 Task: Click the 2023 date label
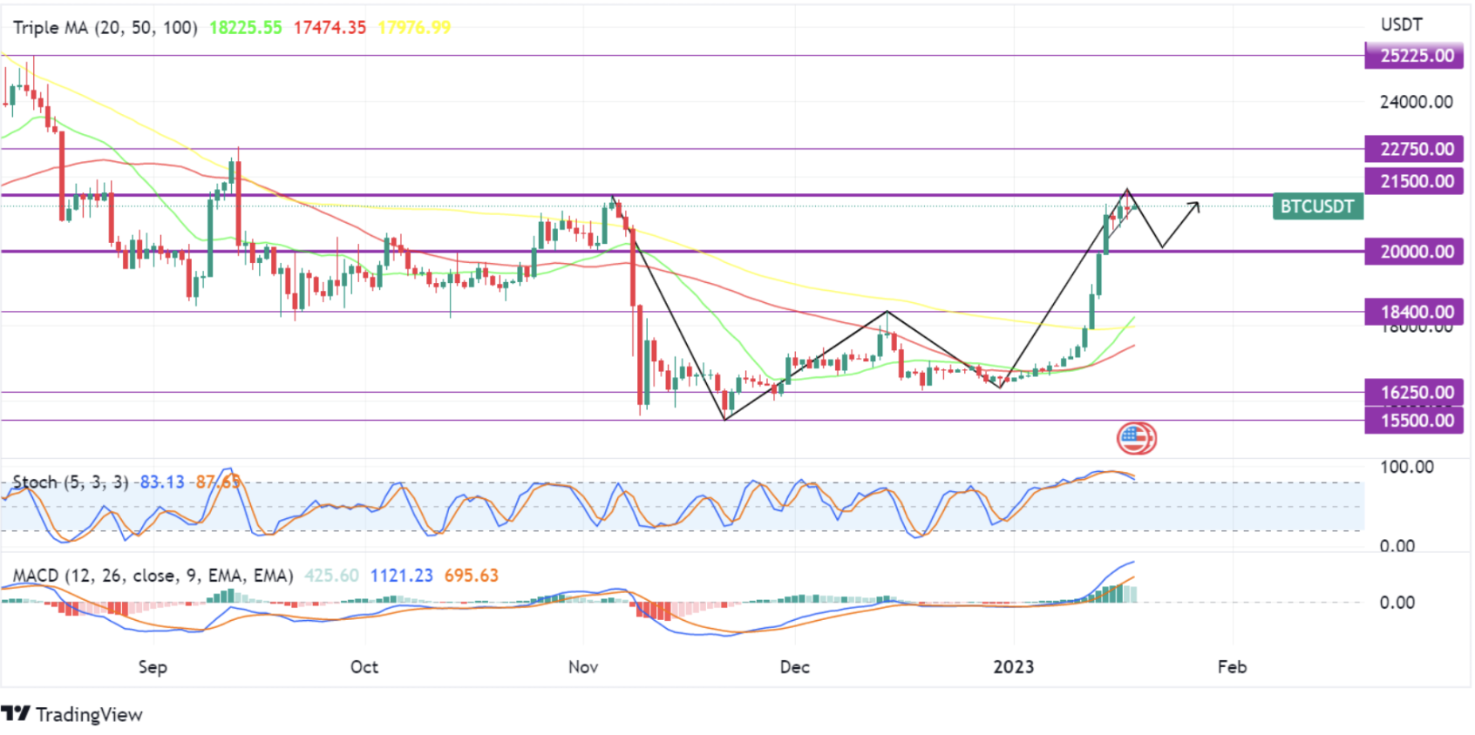point(1014,667)
